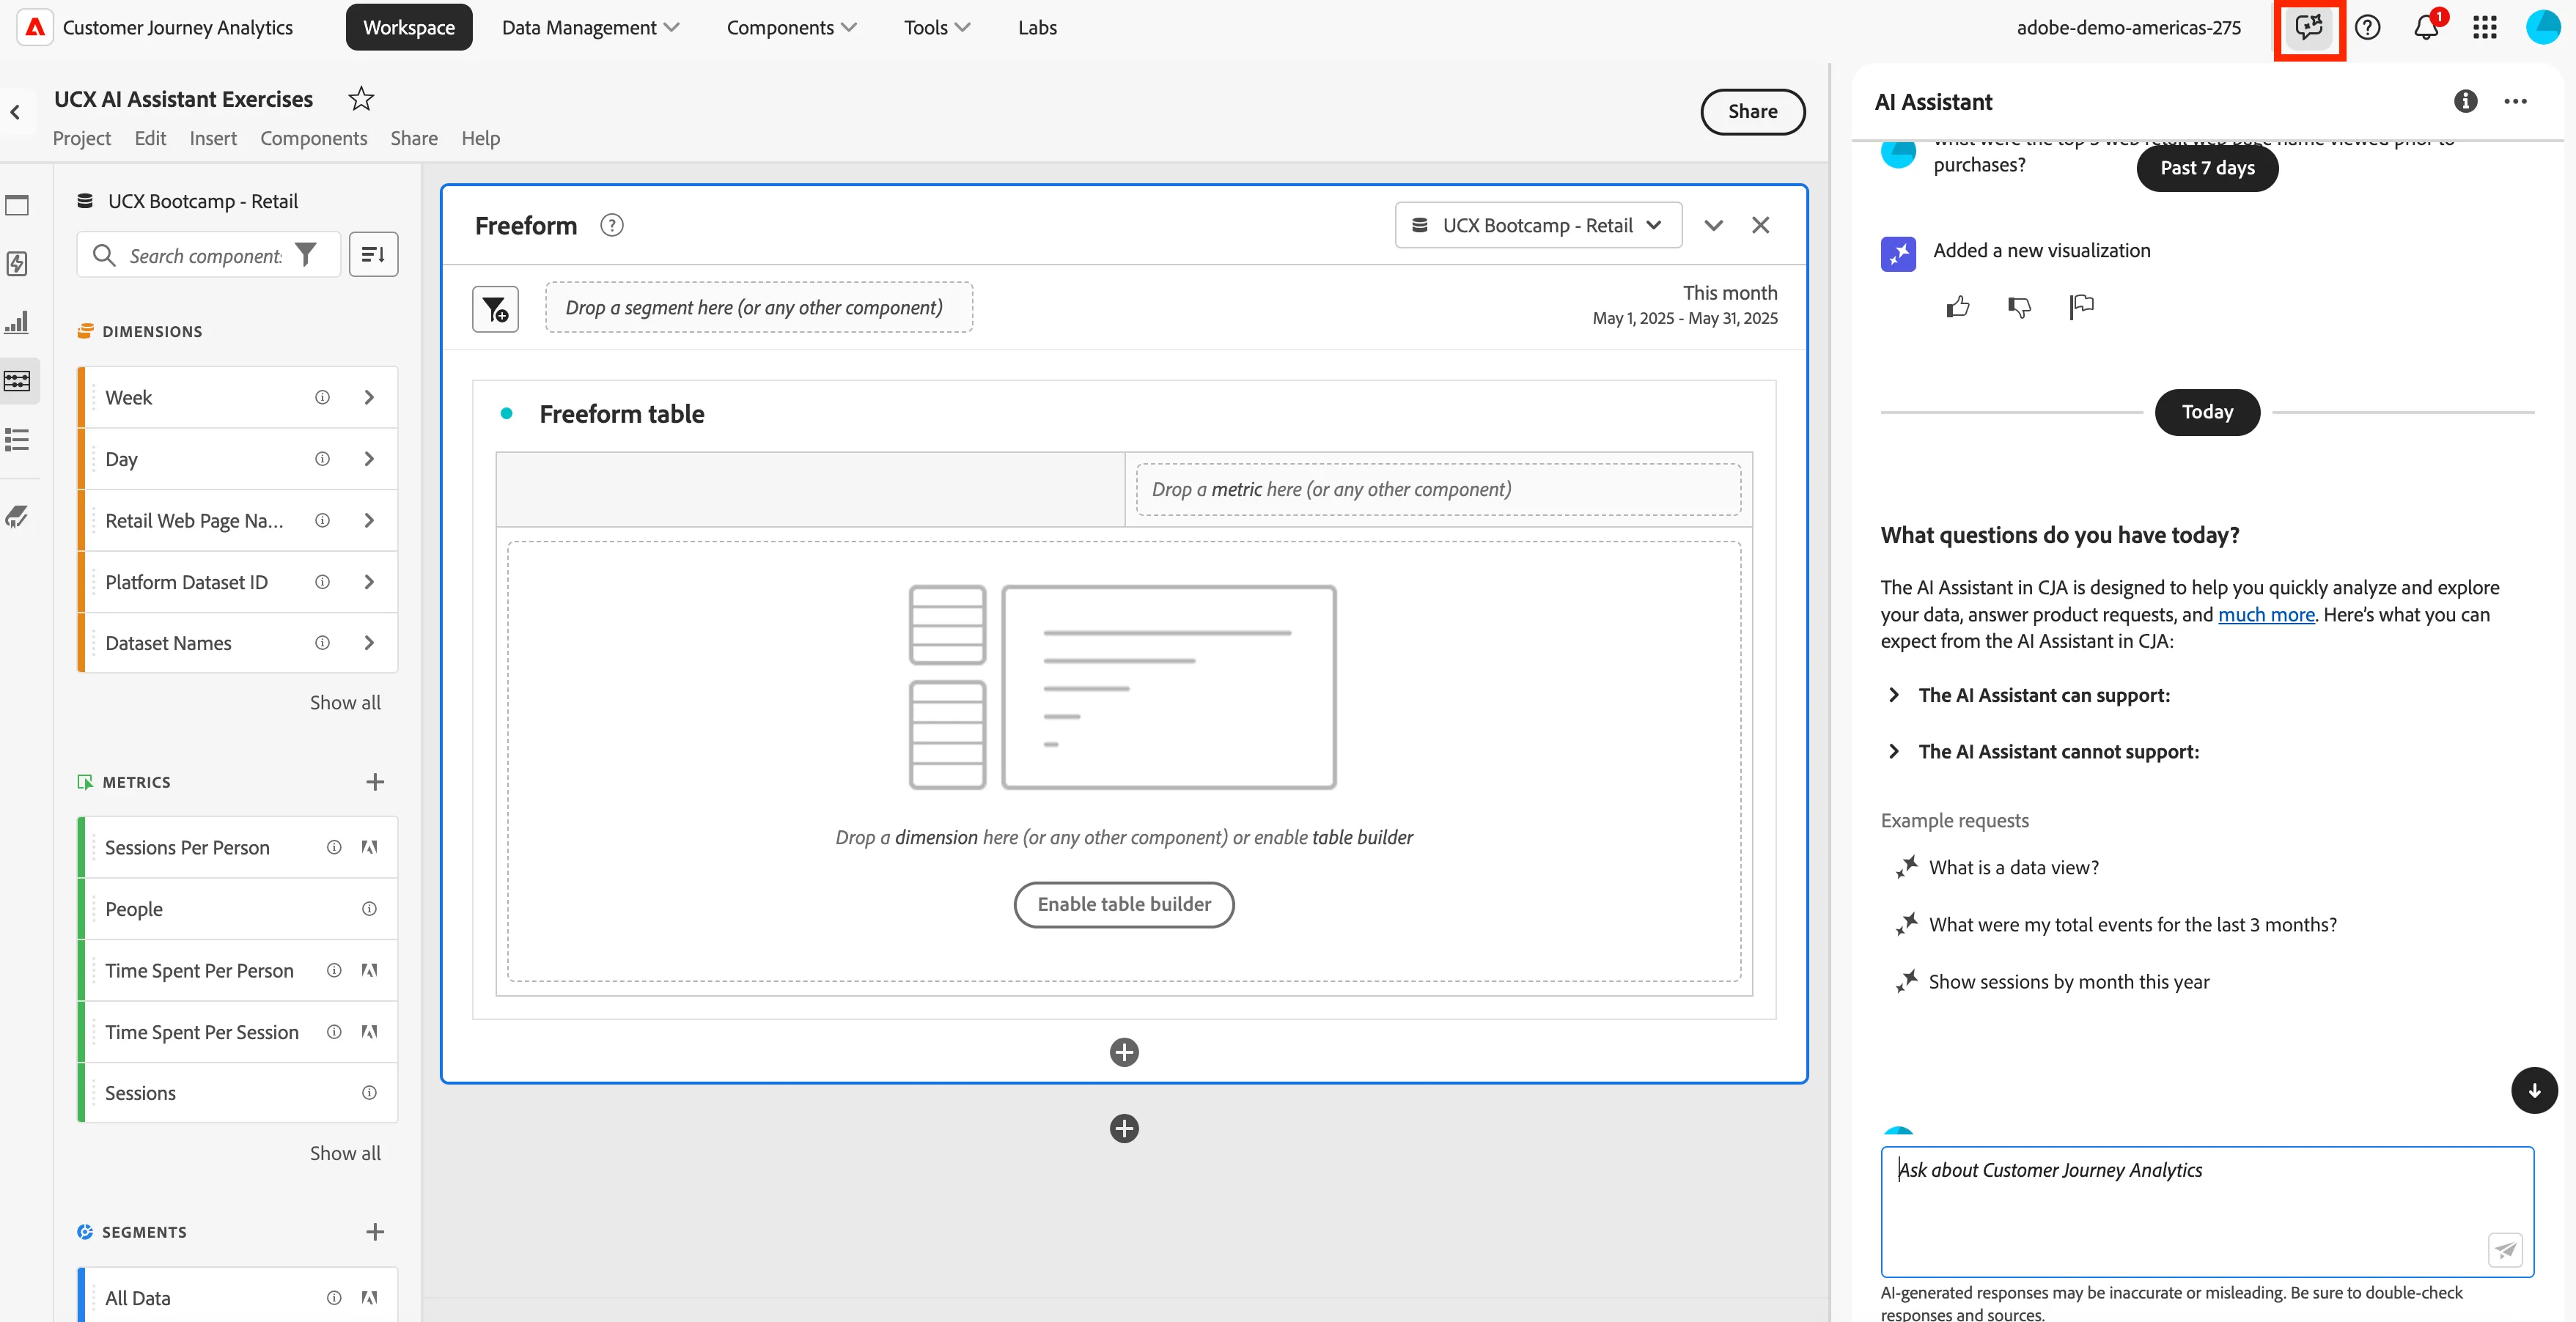Open AI Assistant more options menu
The height and width of the screenshot is (1322, 2576).
(2515, 101)
